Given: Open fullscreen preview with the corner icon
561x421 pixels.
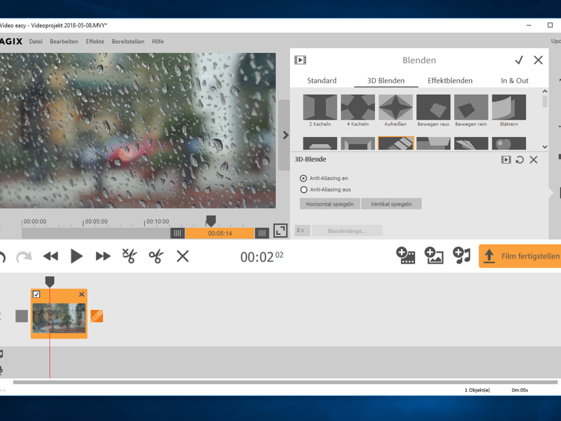Looking at the screenshot, I should point(280,231).
